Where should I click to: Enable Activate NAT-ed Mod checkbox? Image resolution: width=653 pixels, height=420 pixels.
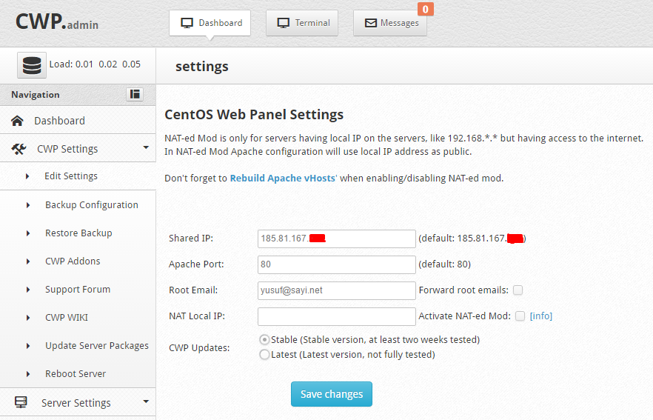520,316
